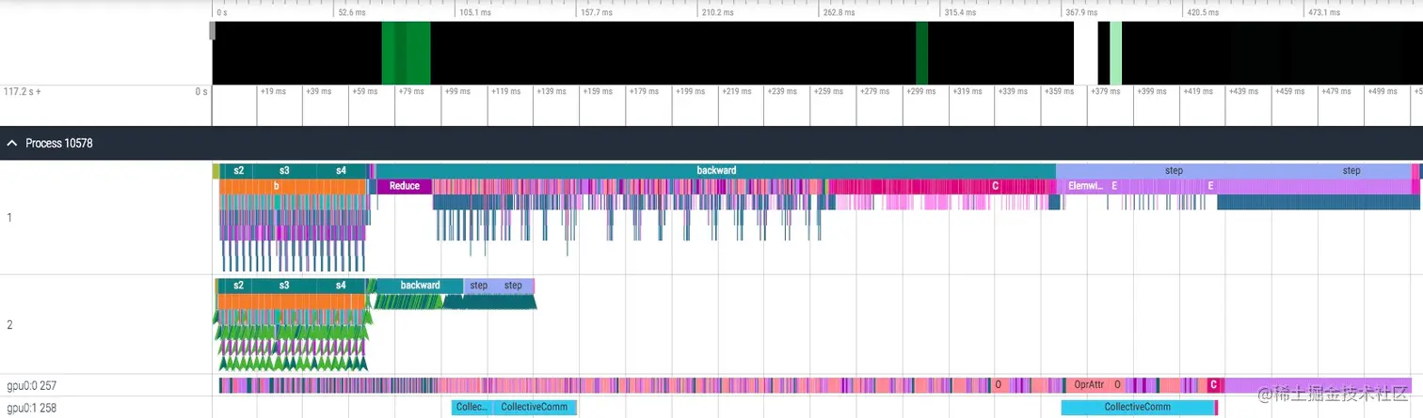Select the long backward slice in thread 1

(x=716, y=170)
